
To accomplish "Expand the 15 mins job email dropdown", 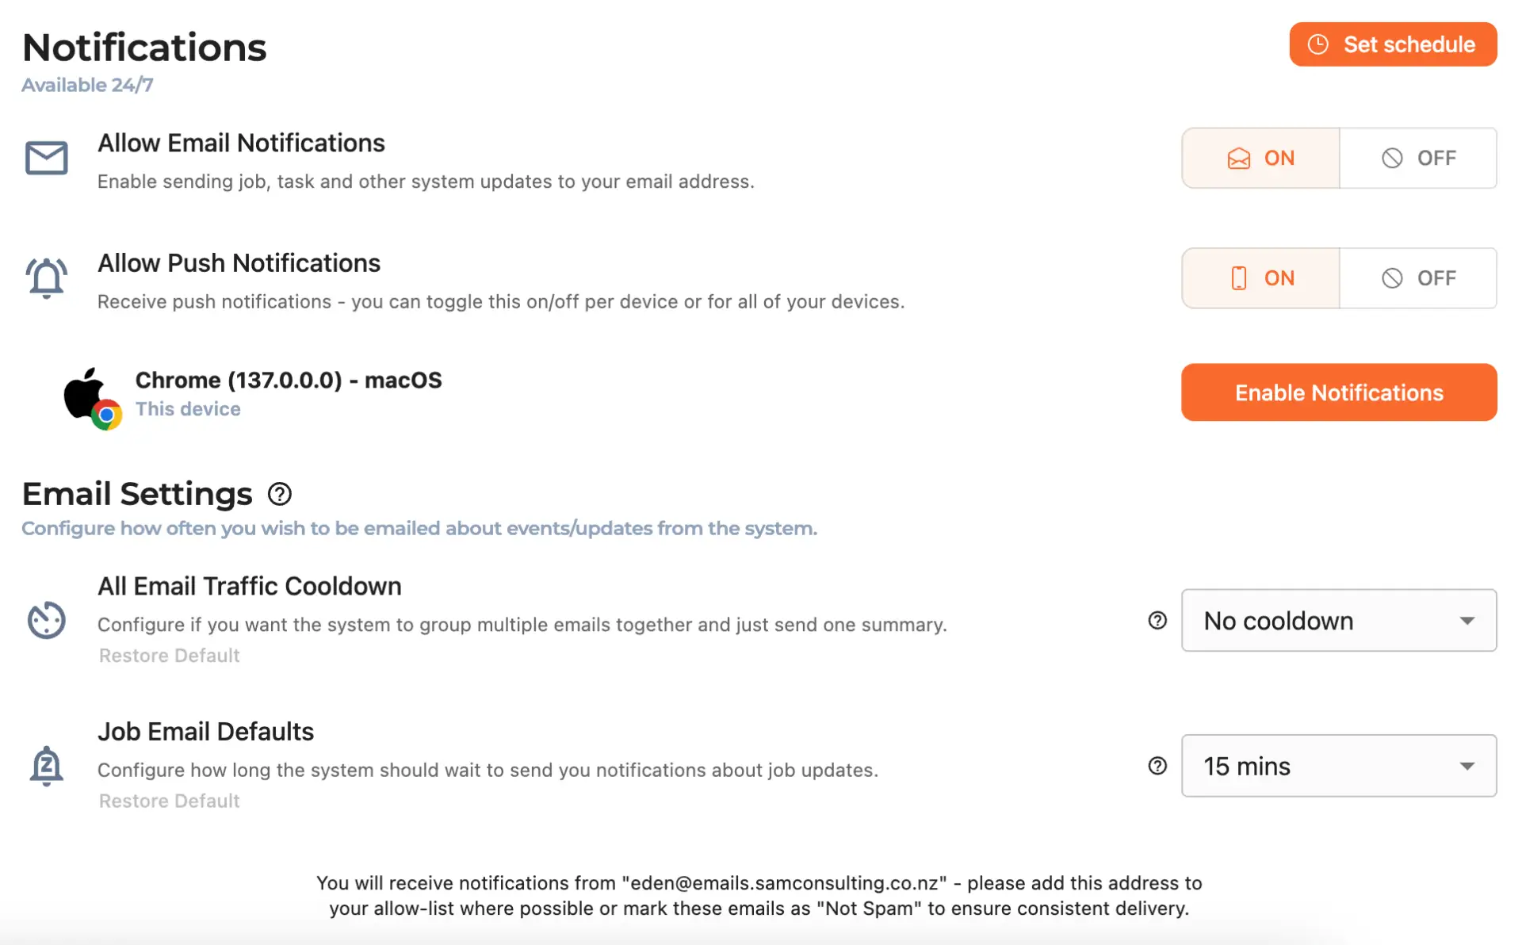I will pyautogui.click(x=1339, y=766).
